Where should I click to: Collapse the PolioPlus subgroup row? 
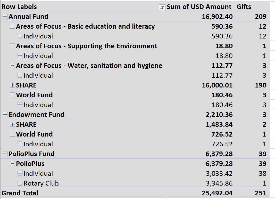pos(12,164)
